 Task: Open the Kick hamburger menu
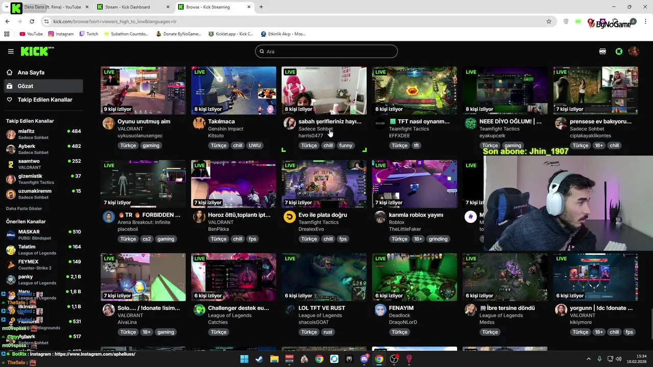(11, 51)
